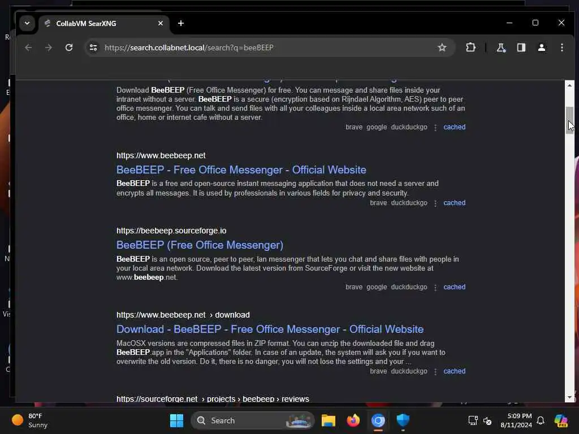Open cached link for beebeep.sourceforge.io result

(454, 287)
